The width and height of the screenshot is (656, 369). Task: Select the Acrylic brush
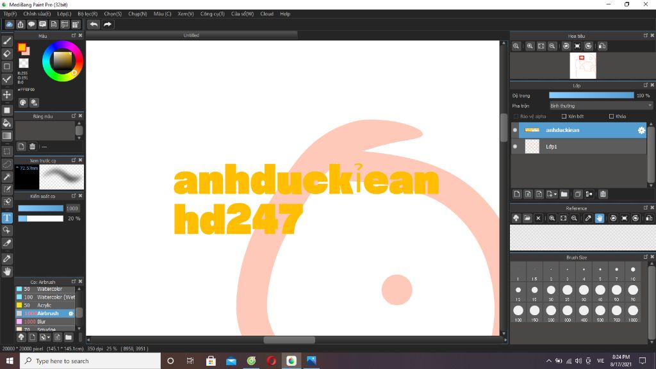click(45, 306)
